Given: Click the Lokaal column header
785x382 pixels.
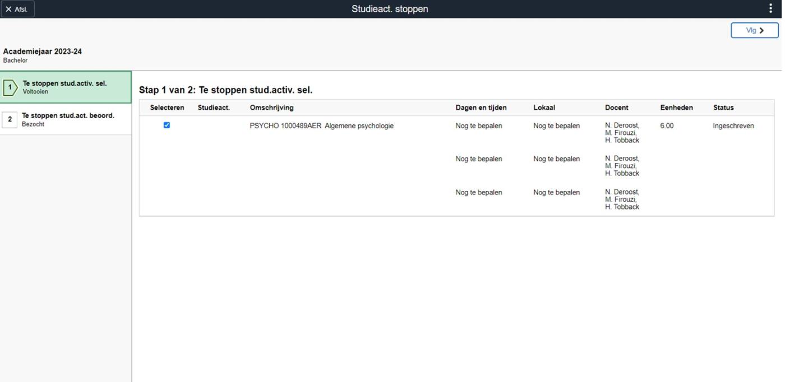Looking at the screenshot, I should click(x=544, y=108).
